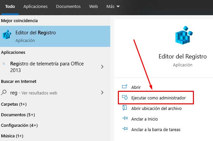Open the Configuración (4+) category
Image resolution: width=213 pixels, height=141 pixels.
click(19, 125)
